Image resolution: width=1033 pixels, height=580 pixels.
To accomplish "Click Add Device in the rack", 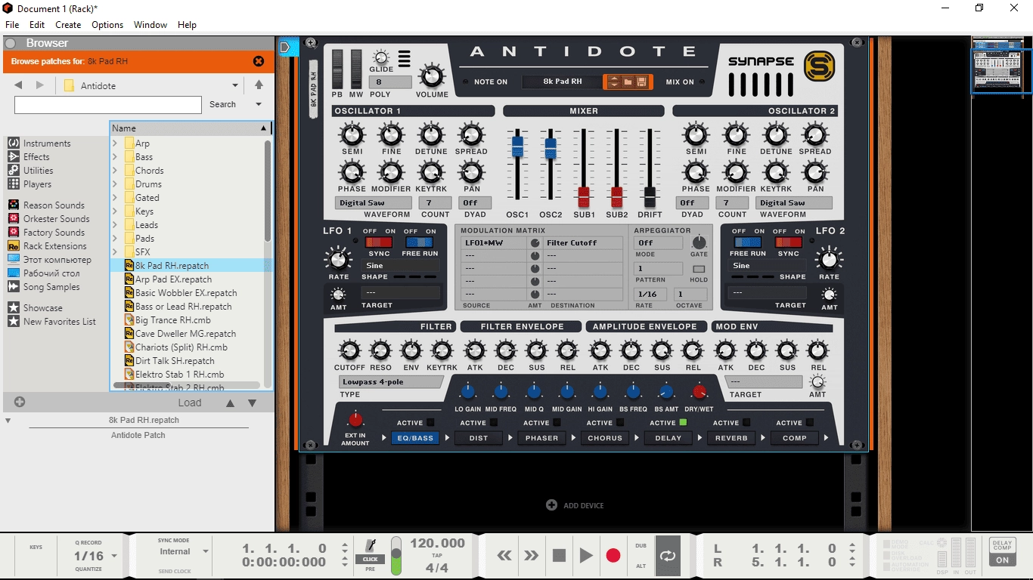I will click(575, 505).
